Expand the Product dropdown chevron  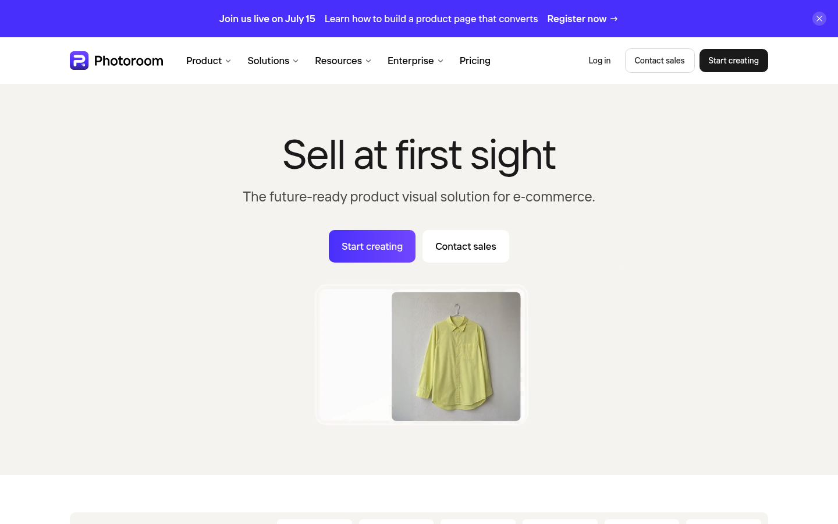[x=228, y=61]
